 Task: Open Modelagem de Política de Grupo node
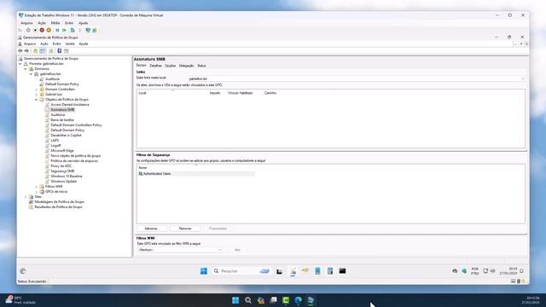click(x=59, y=202)
